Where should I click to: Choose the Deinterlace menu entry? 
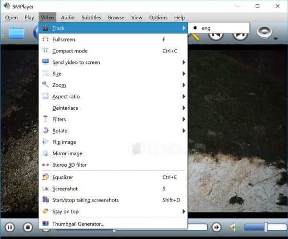pyautogui.click(x=113, y=108)
